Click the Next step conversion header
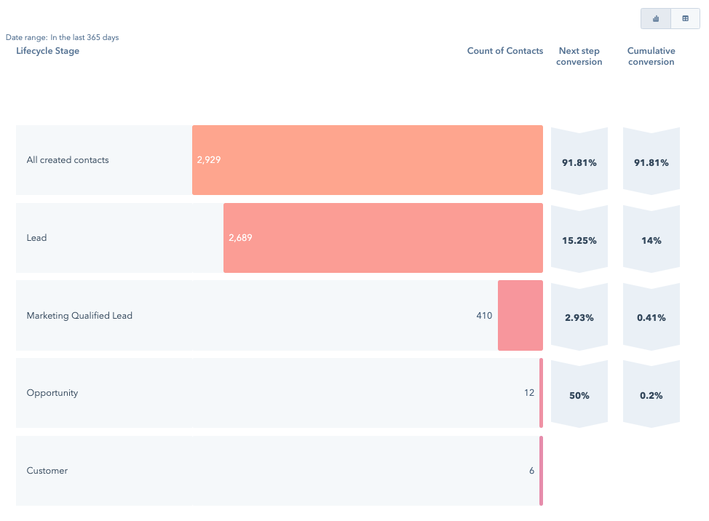 pyautogui.click(x=579, y=57)
